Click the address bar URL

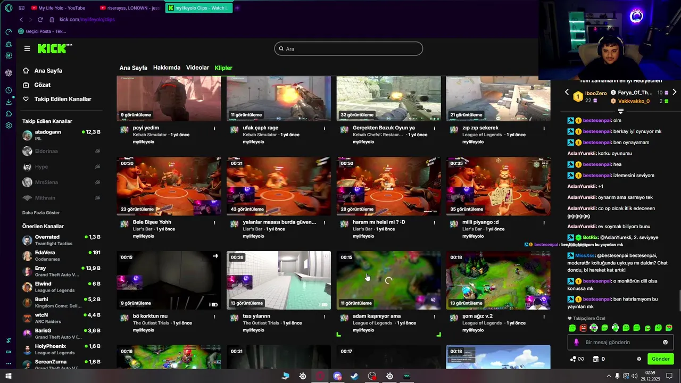pyautogui.click(x=87, y=20)
